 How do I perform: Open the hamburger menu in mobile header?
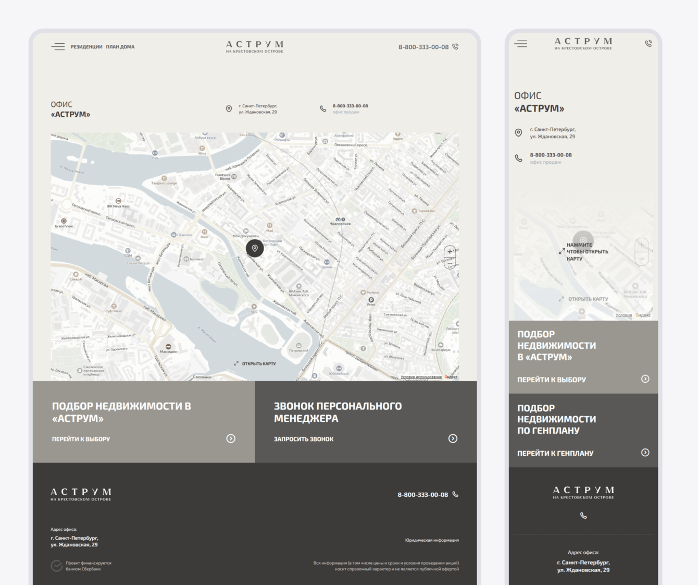[521, 44]
